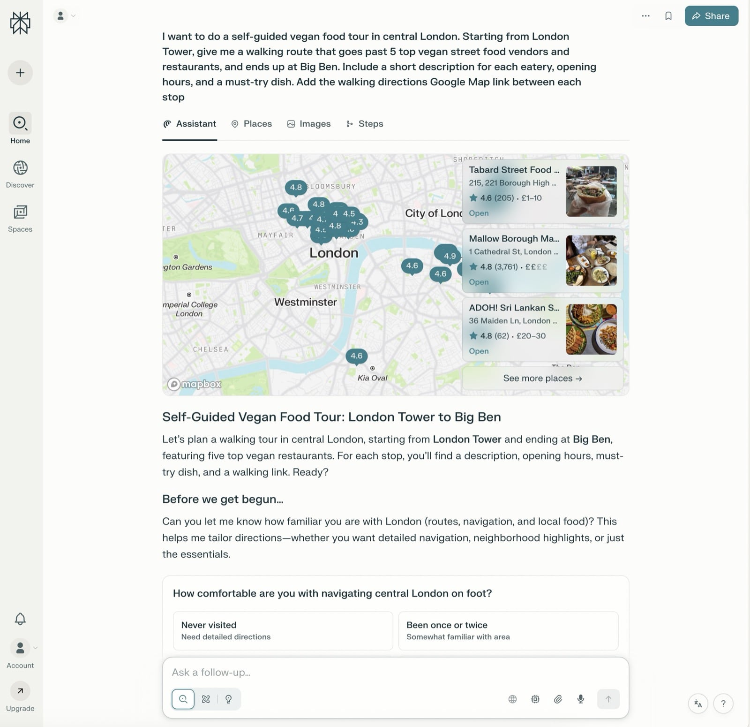Image resolution: width=750 pixels, height=727 pixels.
Task: Choose the 'Been once or twice' option
Action: [x=508, y=630]
